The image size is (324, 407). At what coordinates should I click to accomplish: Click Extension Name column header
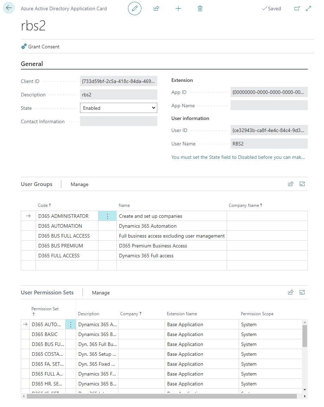pyautogui.click(x=182, y=314)
